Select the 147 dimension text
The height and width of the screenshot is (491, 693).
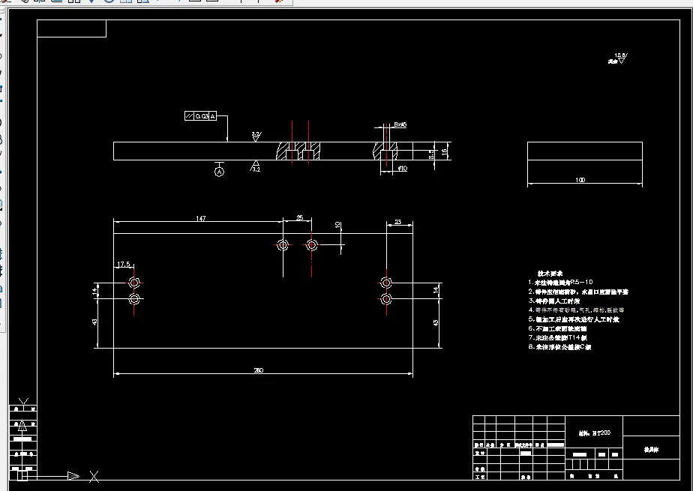pyautogui.click(x=201, y=218)
